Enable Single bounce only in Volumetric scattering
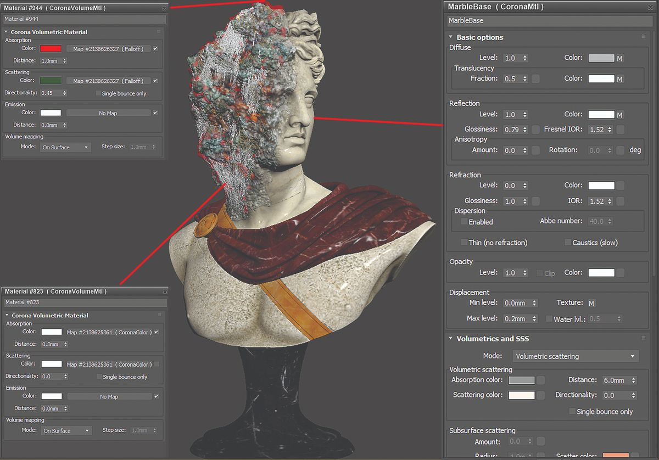Viewport: 659px width, 460px height. click(572, 411)
